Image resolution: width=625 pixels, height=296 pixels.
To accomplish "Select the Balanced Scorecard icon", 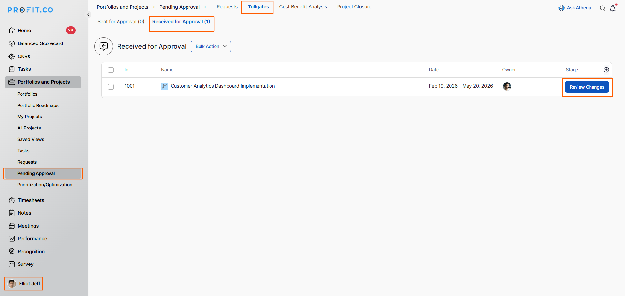I will click(12, 43).
